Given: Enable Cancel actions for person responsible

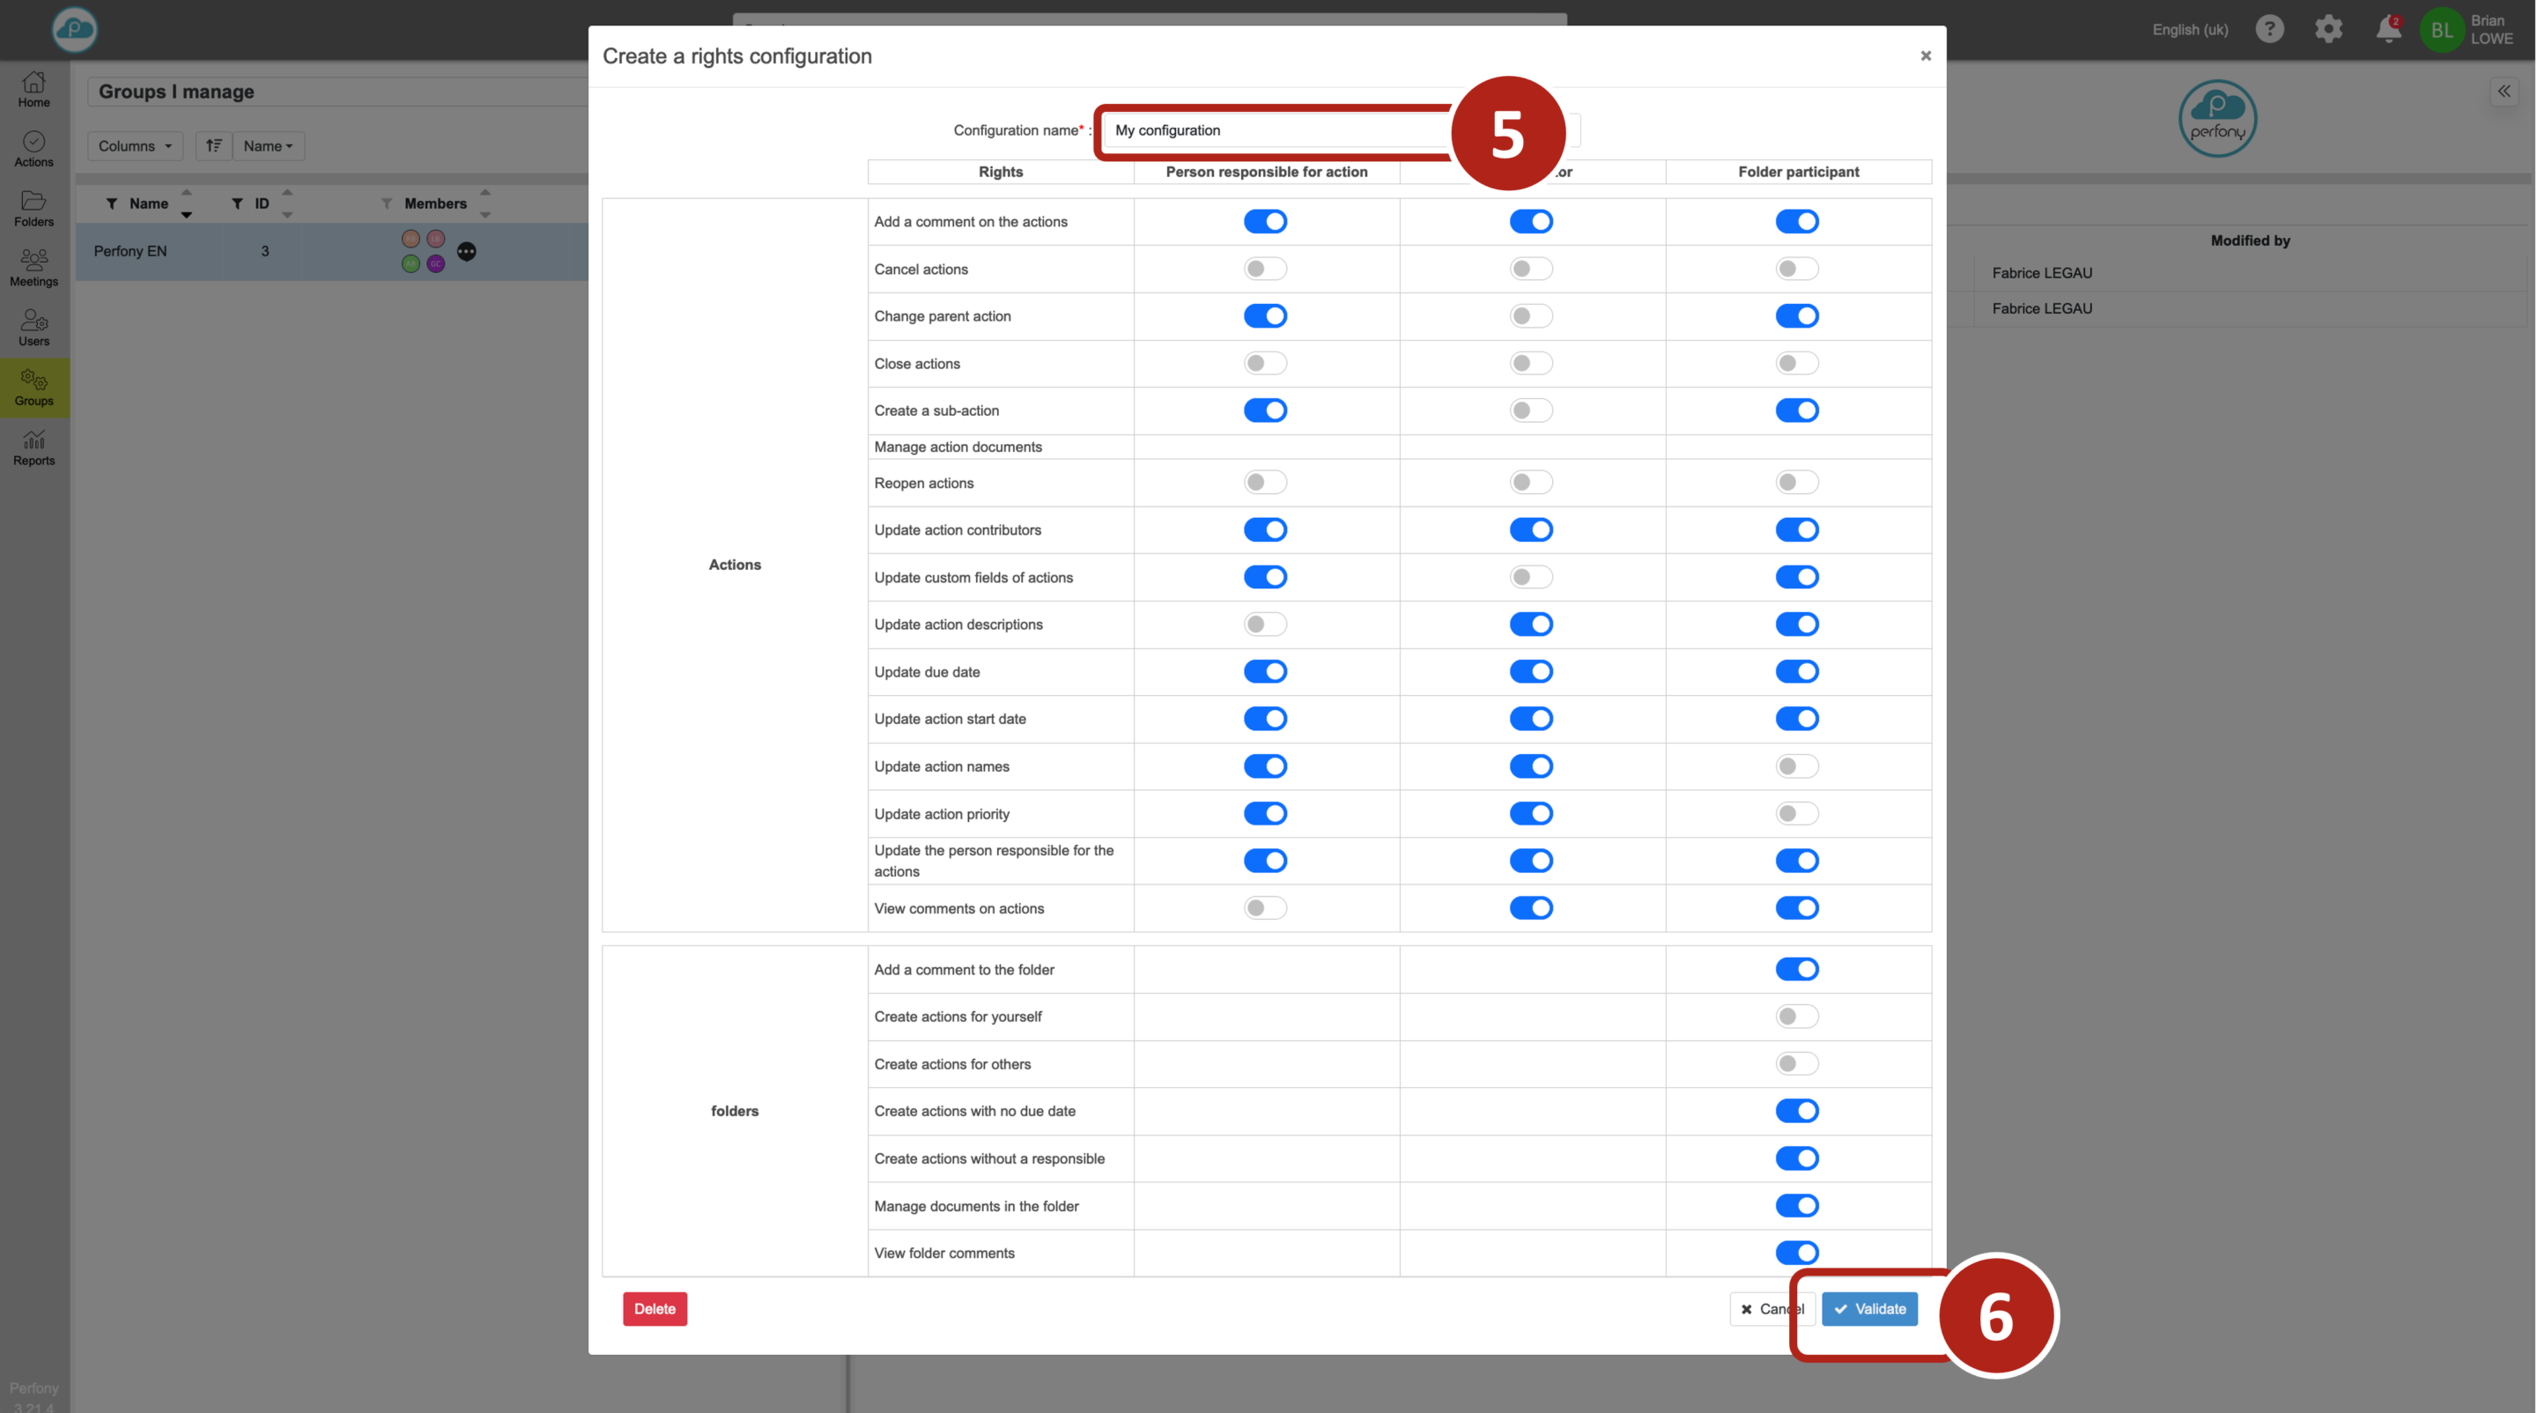Looking at the screenshot, I should tap(1265, 269).
